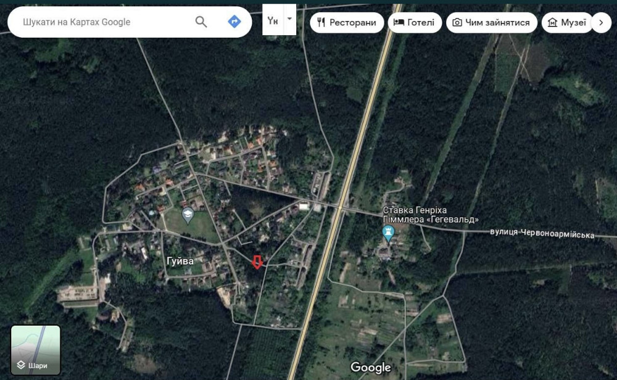Click the Ук language indicator

273,20
